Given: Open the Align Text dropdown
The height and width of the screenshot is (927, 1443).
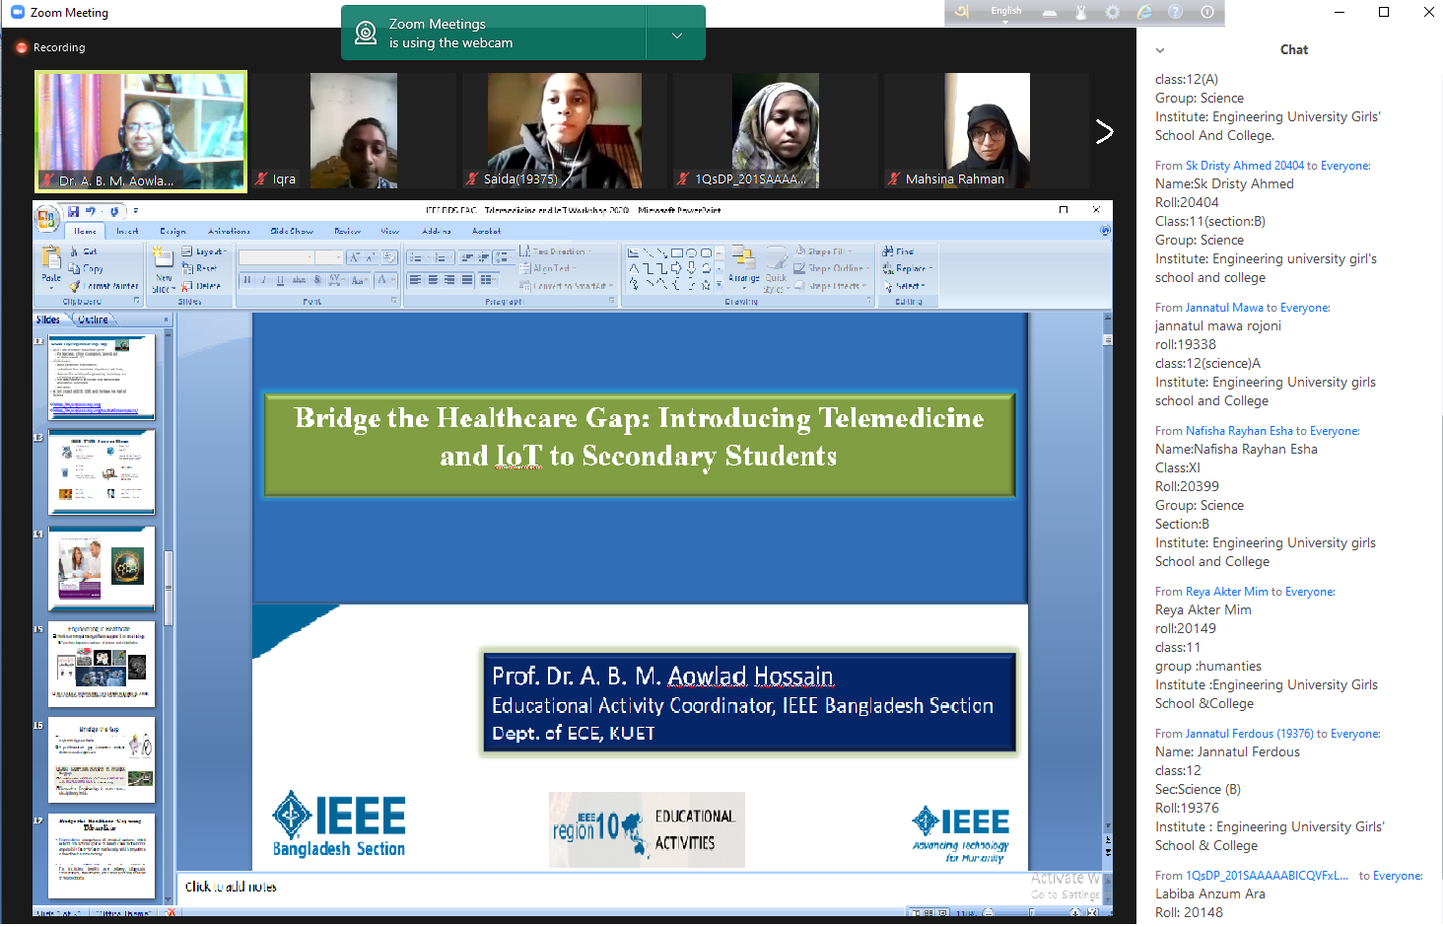Looking at the screenshot, I should 549,268.
